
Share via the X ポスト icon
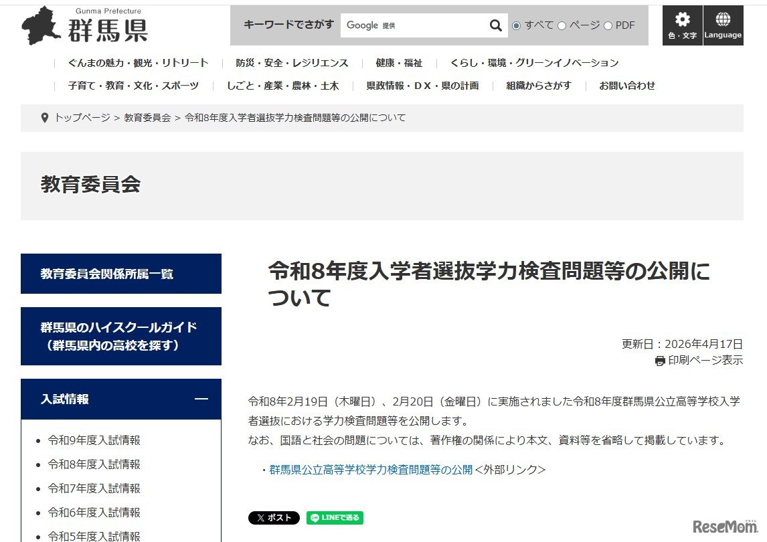point(273,517)
